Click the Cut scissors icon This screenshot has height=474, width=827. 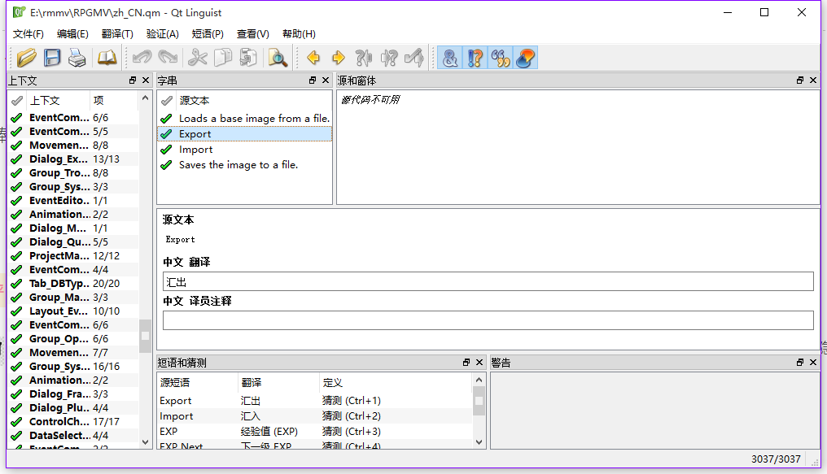tap(197, 58)
